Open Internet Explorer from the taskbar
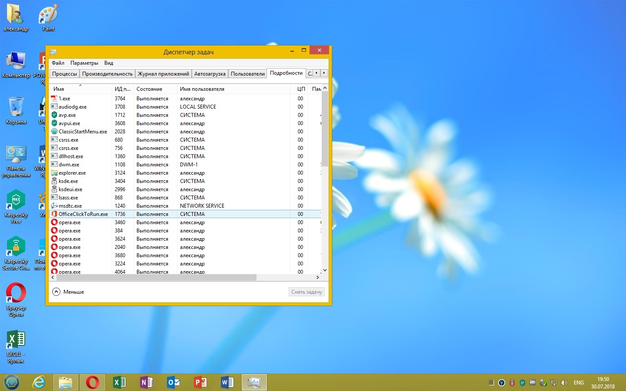The image size is (626, 391). [x=39, y=382]
